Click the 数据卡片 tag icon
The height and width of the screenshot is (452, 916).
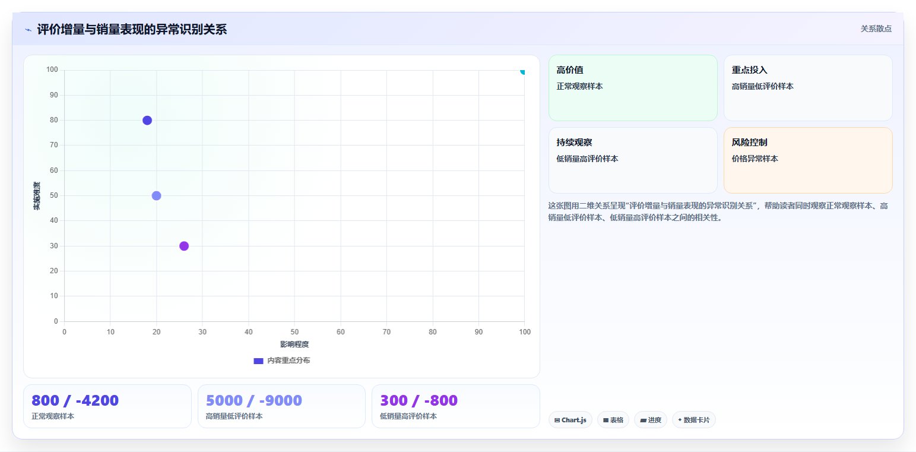[x=680, y=419]
